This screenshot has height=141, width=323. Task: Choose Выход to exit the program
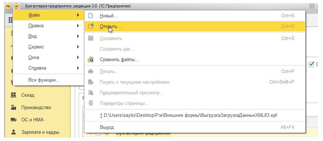coord(195,127)
